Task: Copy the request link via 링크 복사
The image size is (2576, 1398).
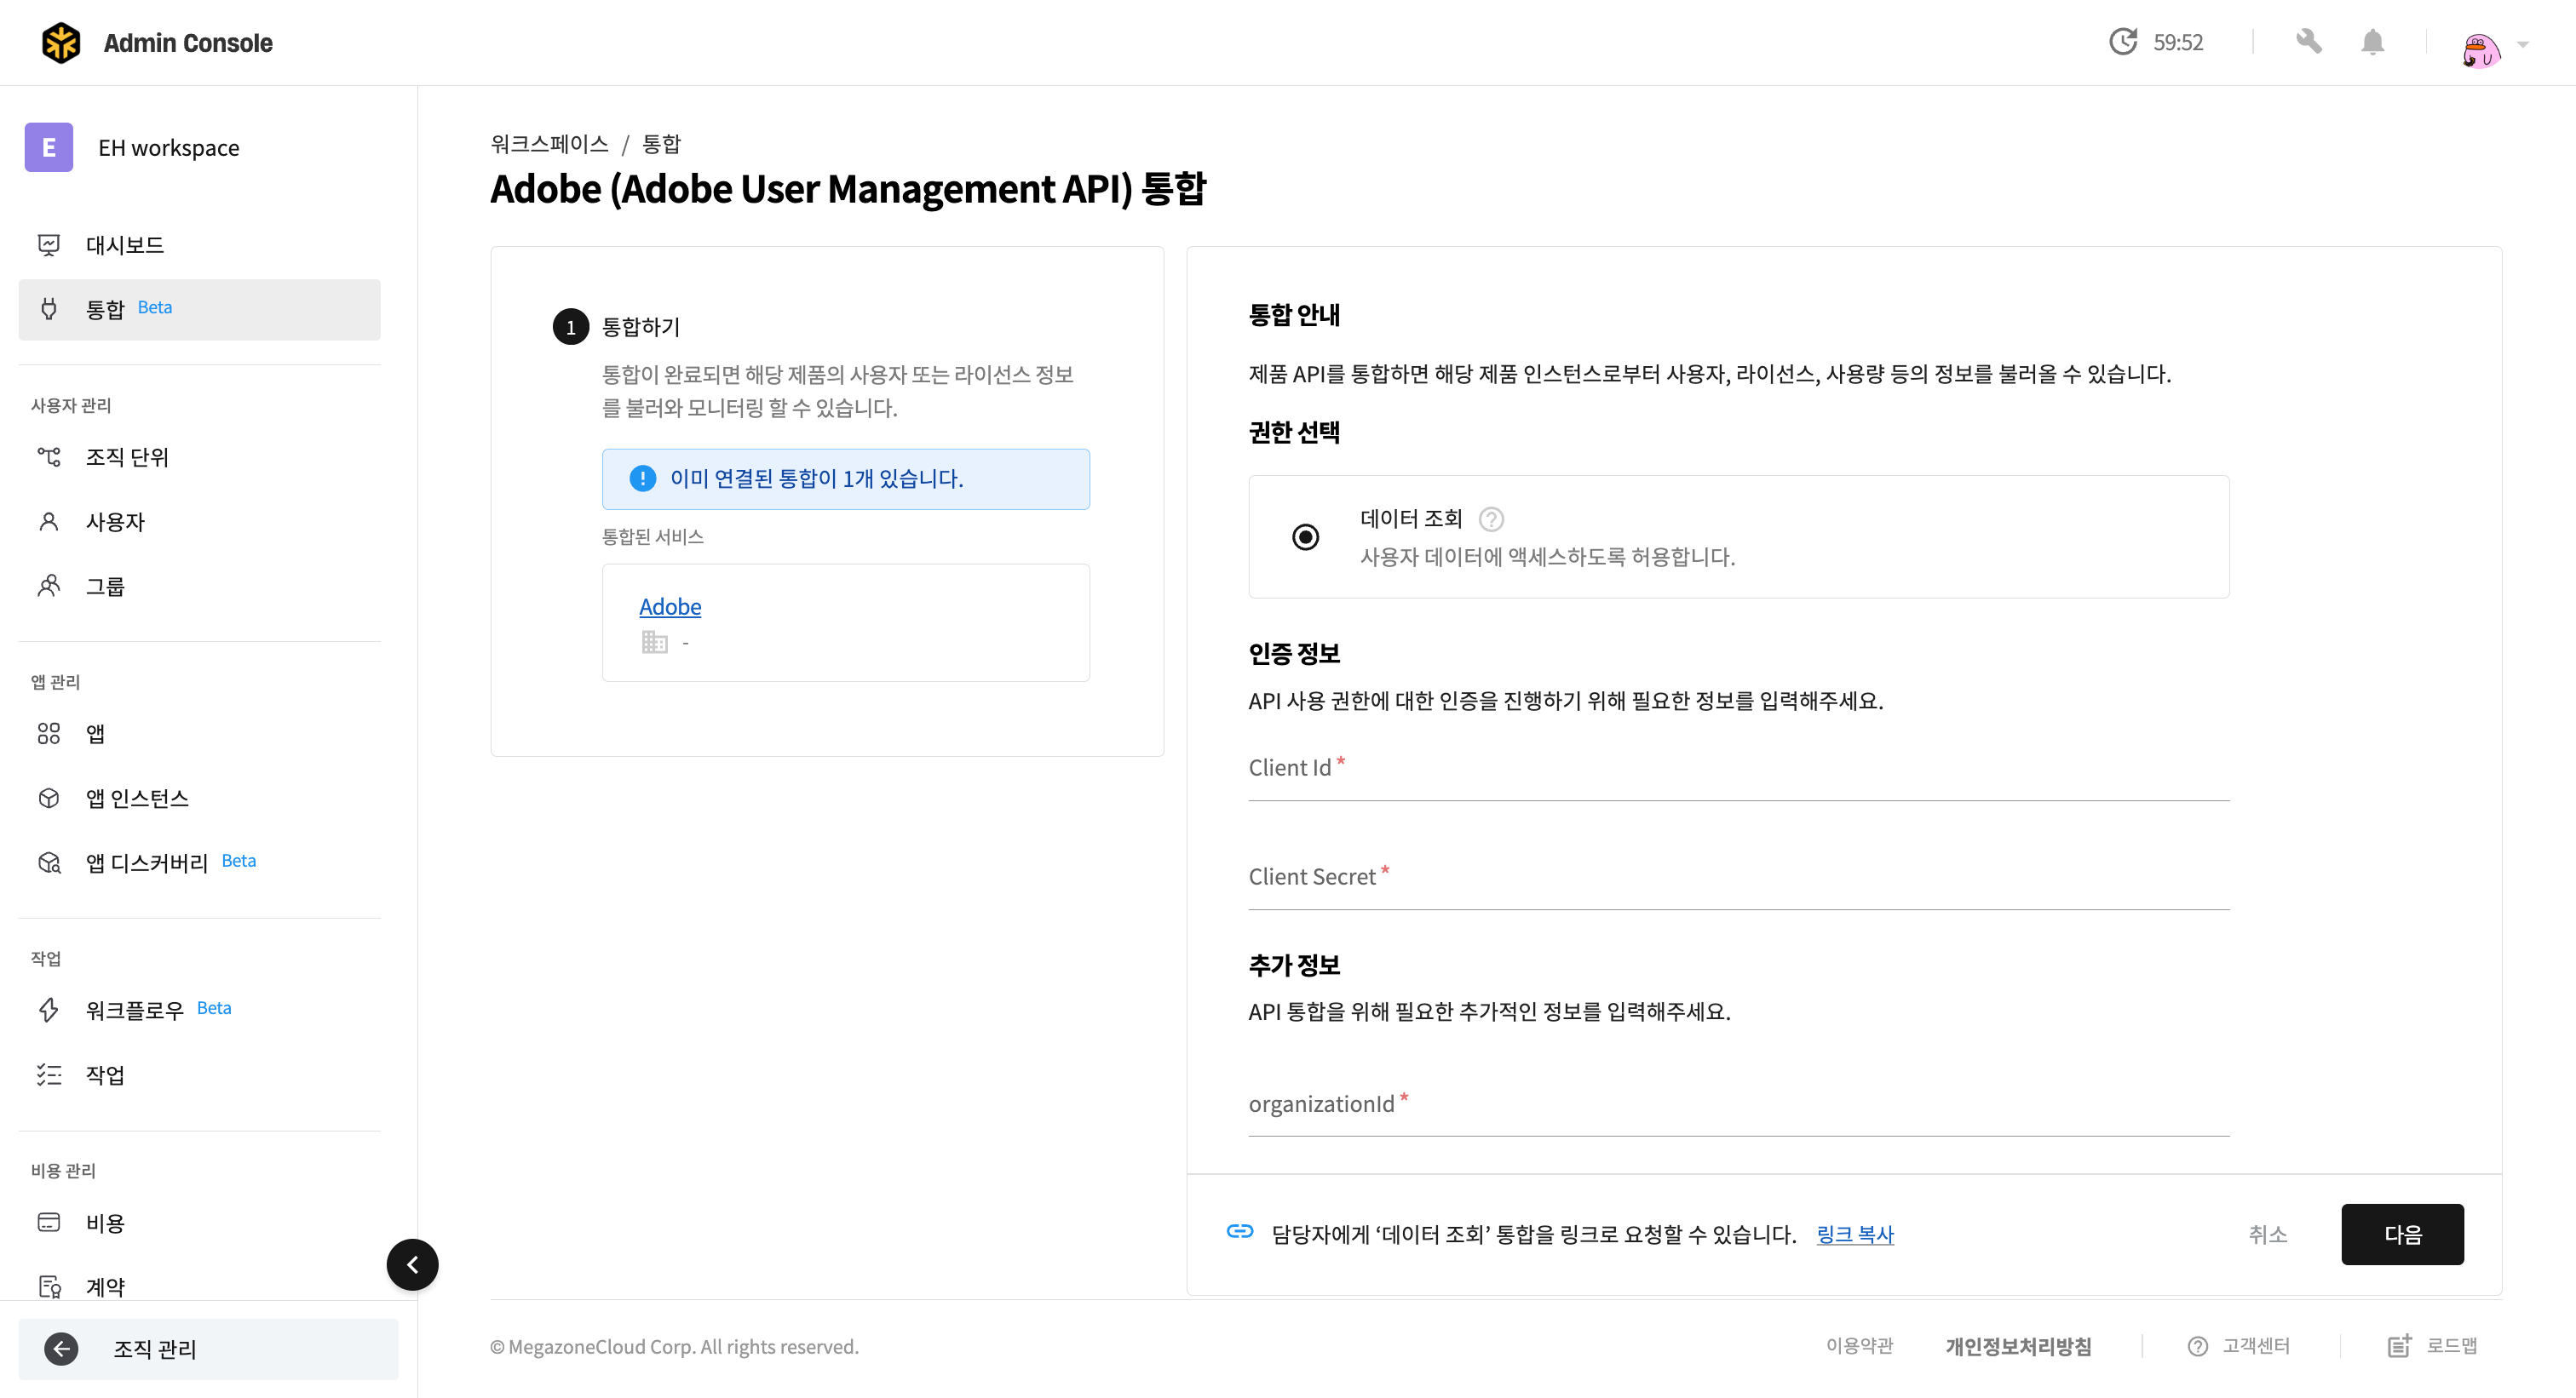Action: click(x=1855, y=1235)
